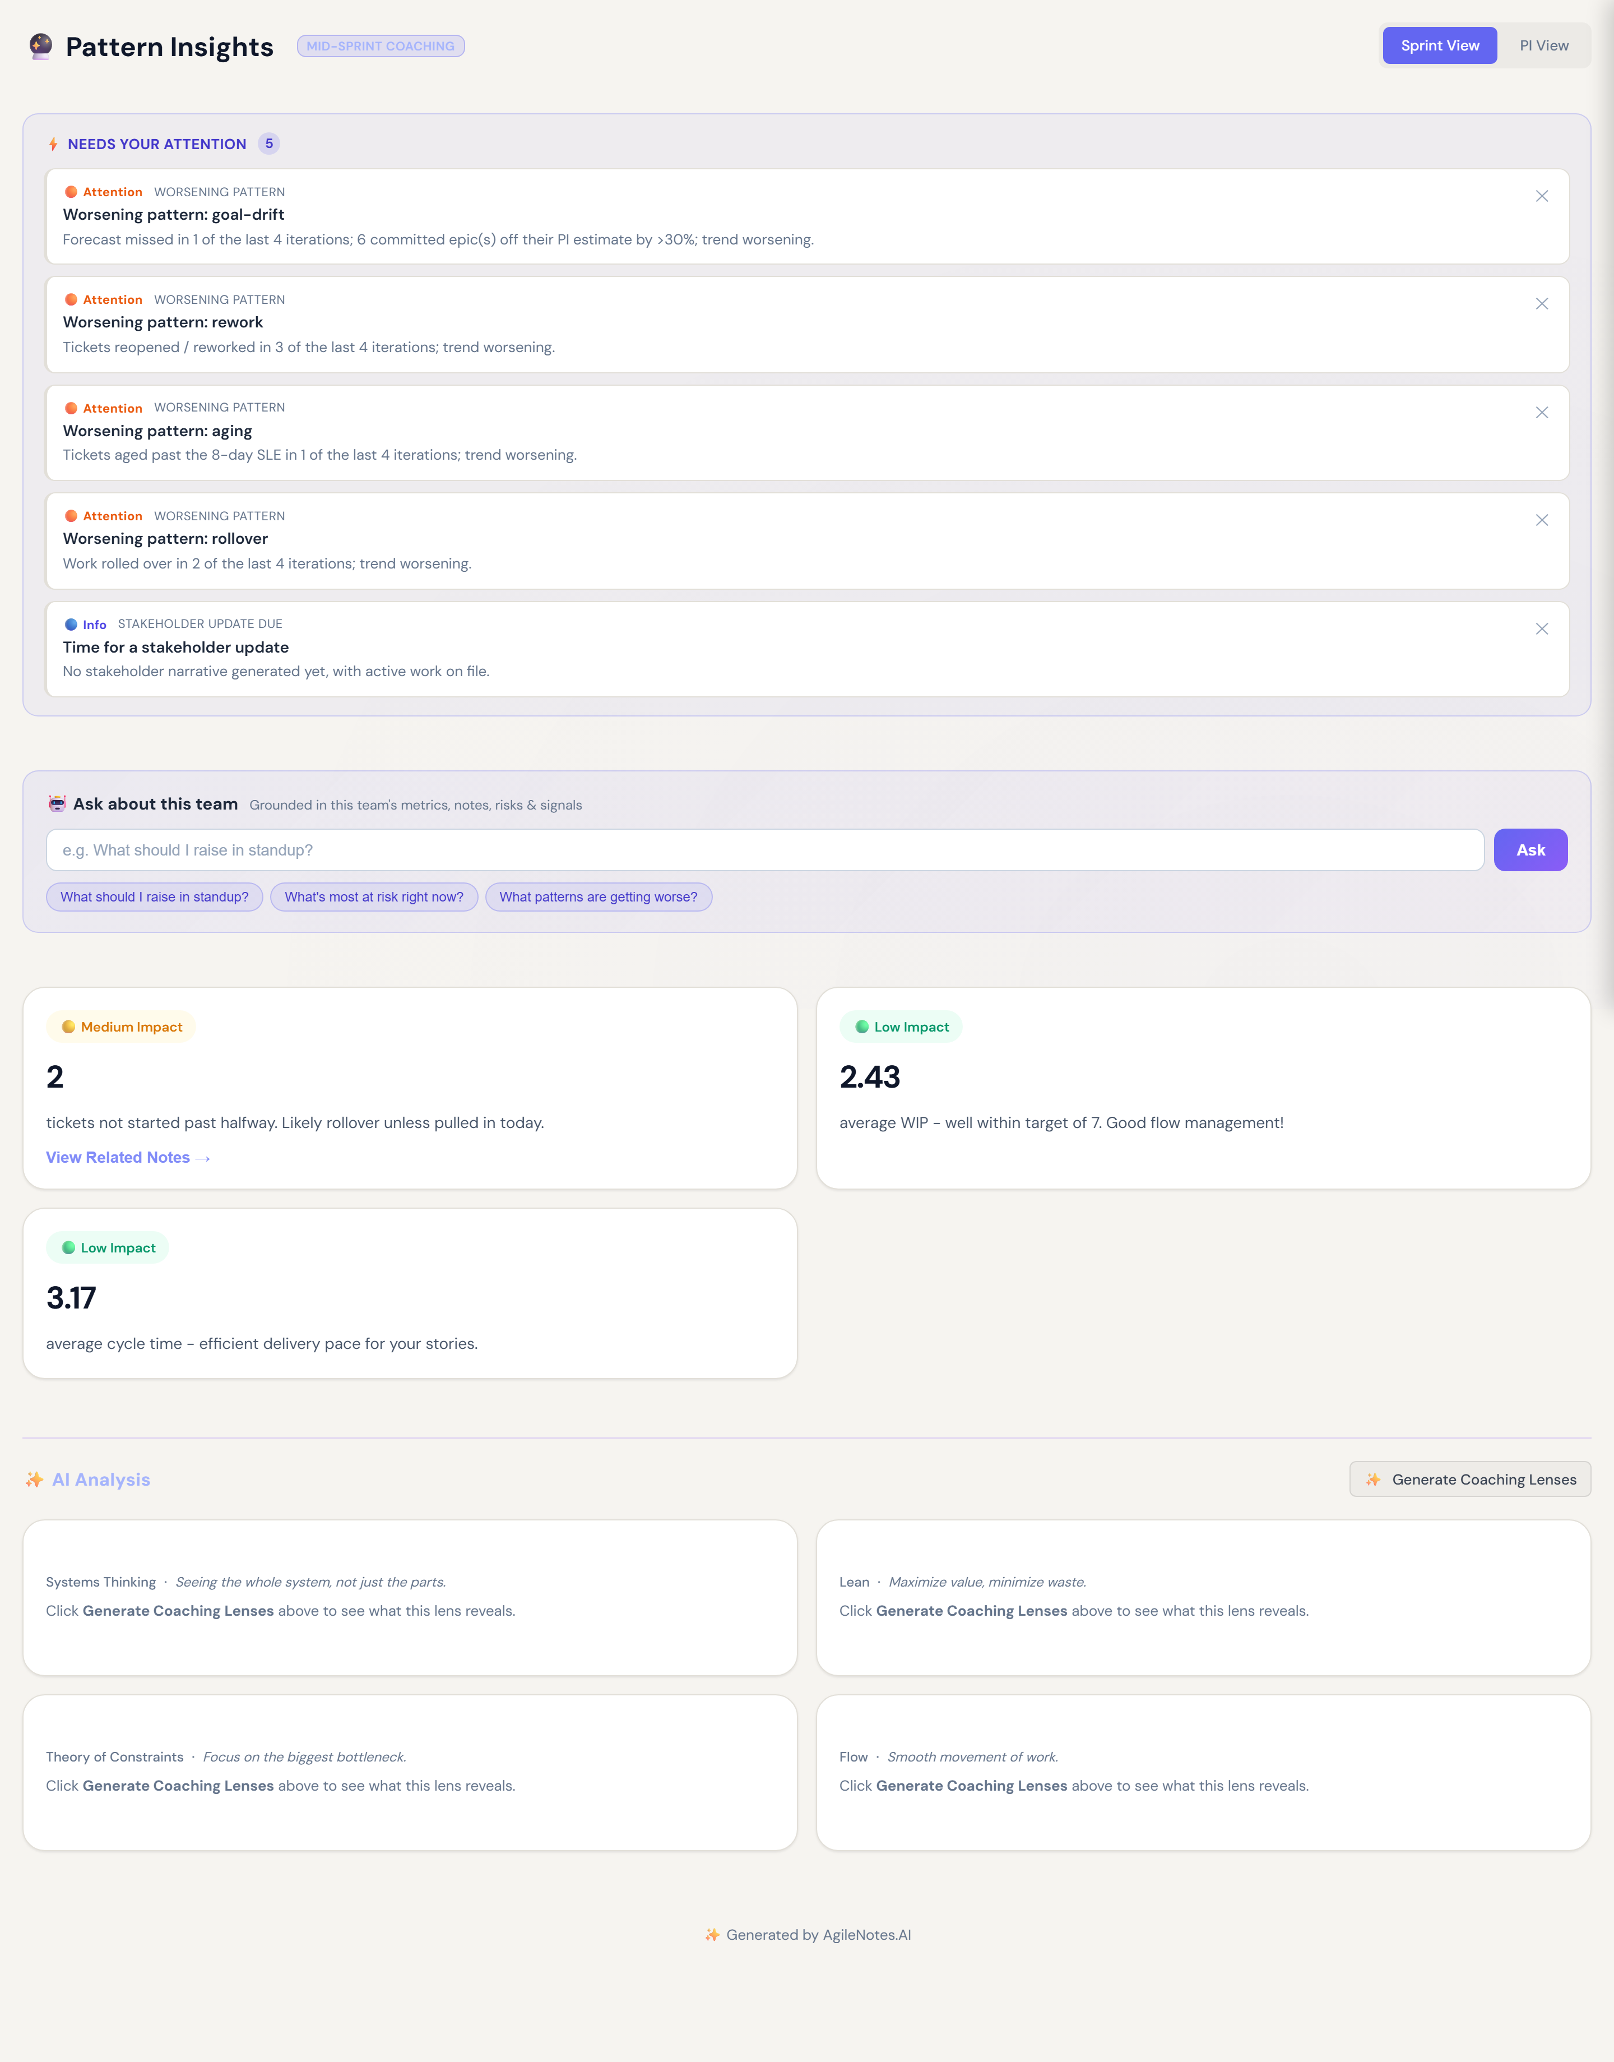
Task: Dismiss the rework pattern alert
Action: click(1541, 303)
